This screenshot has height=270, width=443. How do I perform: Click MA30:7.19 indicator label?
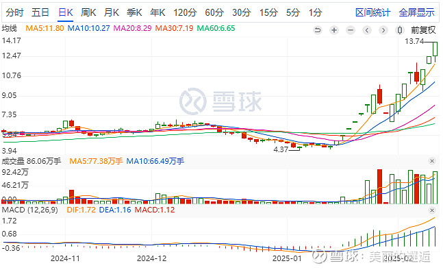pyautogui.click(x=175, y=28)
